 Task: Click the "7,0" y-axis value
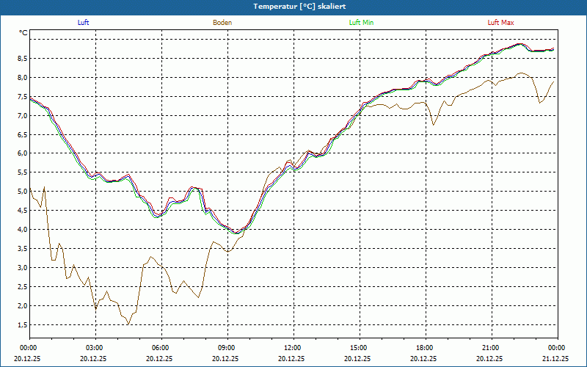(x=23, y=116)
